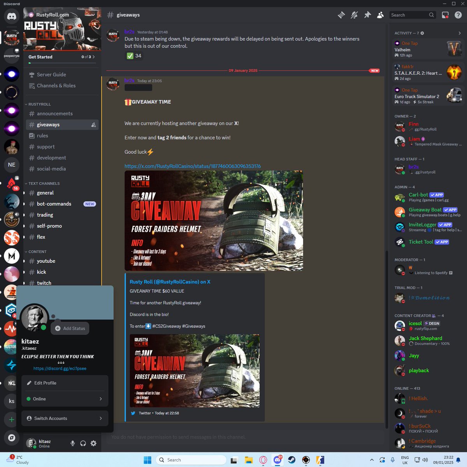Screen dimensions: 467x467
Task: Open the bot-commands channel
Action: click(62, 204)
